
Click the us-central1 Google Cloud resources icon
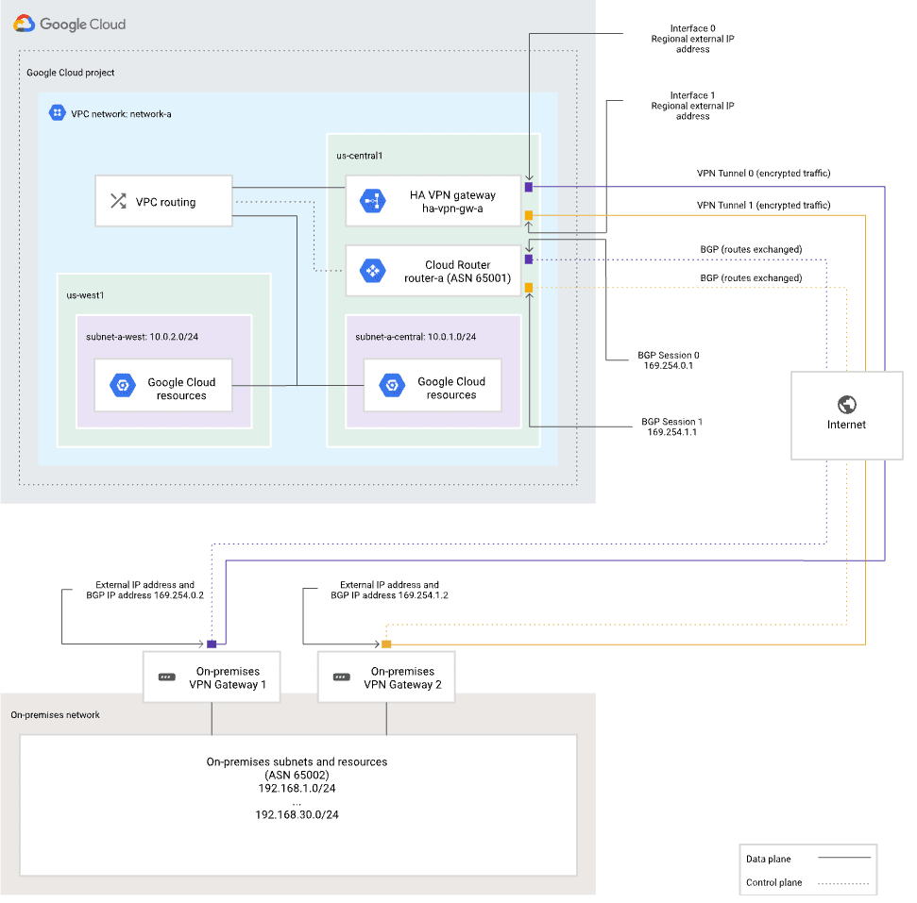[x=392, y=386]
